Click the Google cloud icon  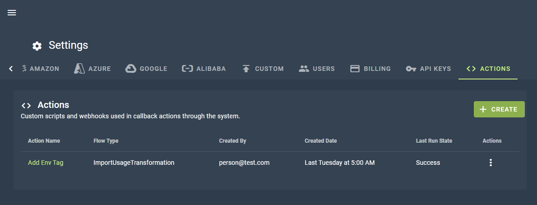[x=131, y=69]
